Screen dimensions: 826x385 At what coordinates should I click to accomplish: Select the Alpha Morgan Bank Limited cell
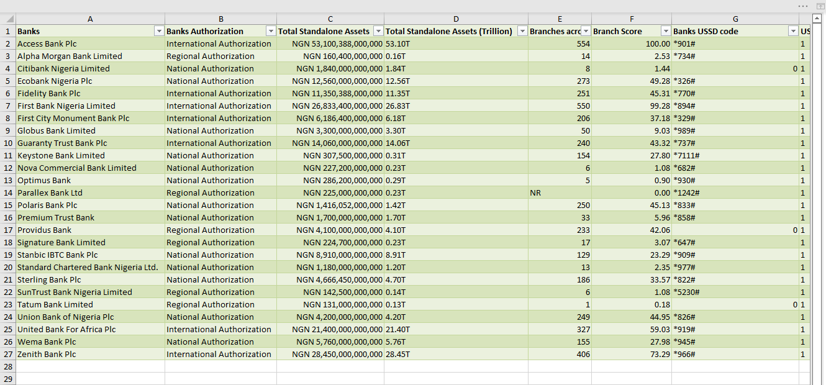tap(90, 56)
